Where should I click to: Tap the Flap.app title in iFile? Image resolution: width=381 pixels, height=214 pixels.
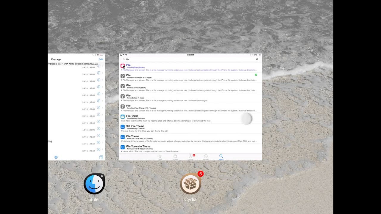click(56, 59)
